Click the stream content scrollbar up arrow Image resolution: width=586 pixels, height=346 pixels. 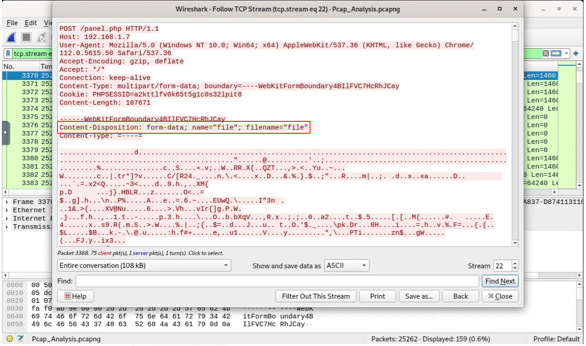[516, 26]
